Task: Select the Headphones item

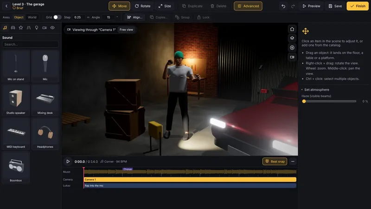Action: (45, 134)
